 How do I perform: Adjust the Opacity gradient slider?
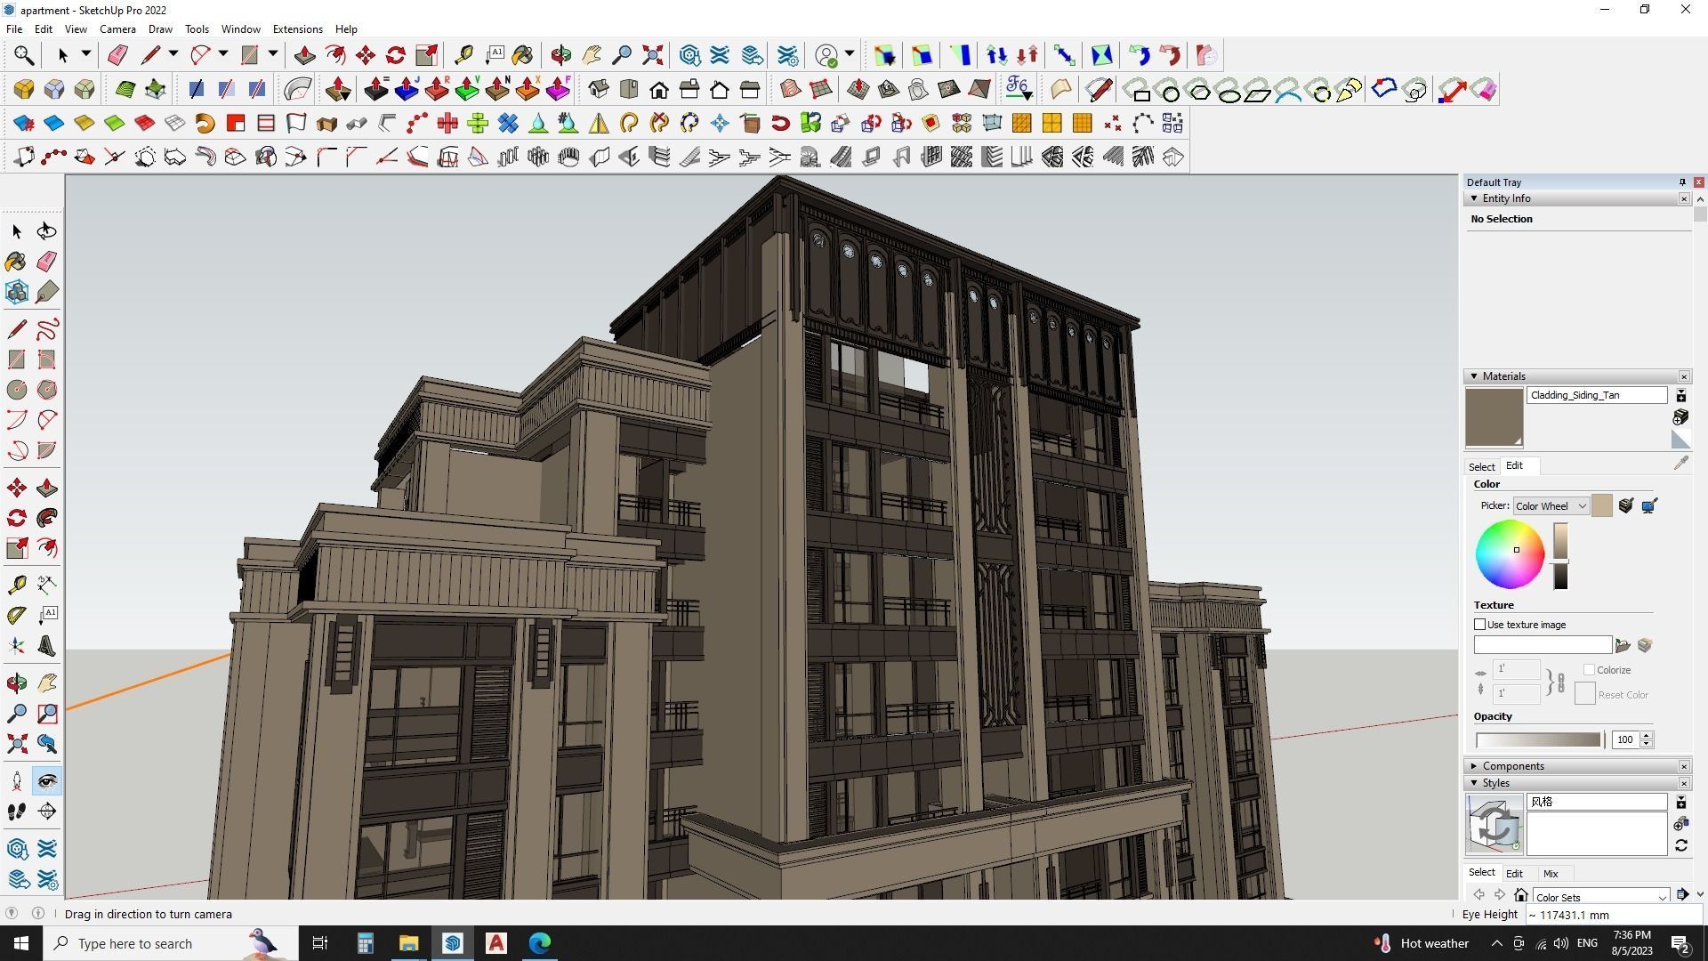pyautogui.click(x=1538, y=740)
